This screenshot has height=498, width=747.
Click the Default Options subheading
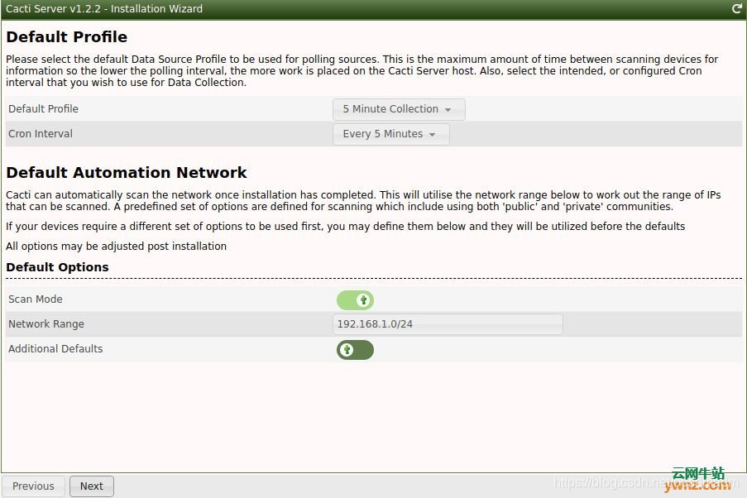pyautogui.click(x=57, y=267)
